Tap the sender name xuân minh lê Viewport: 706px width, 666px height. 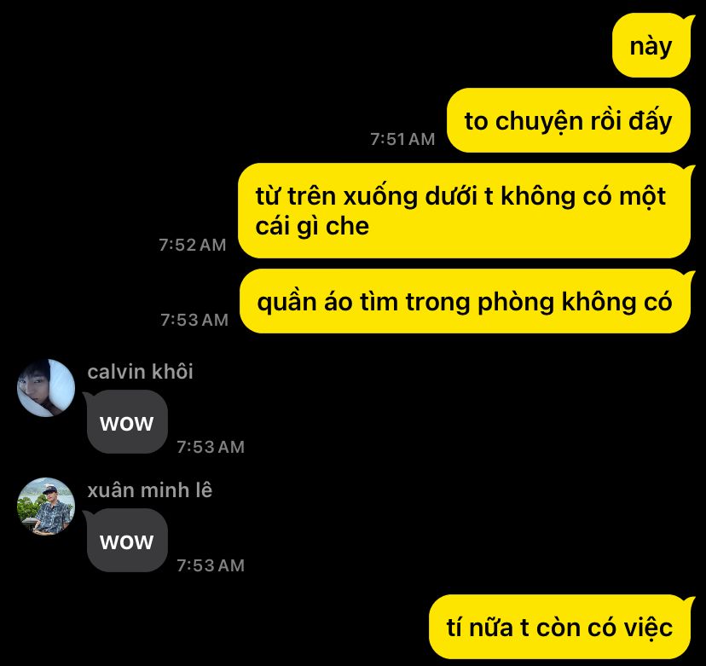coord(149,490)
